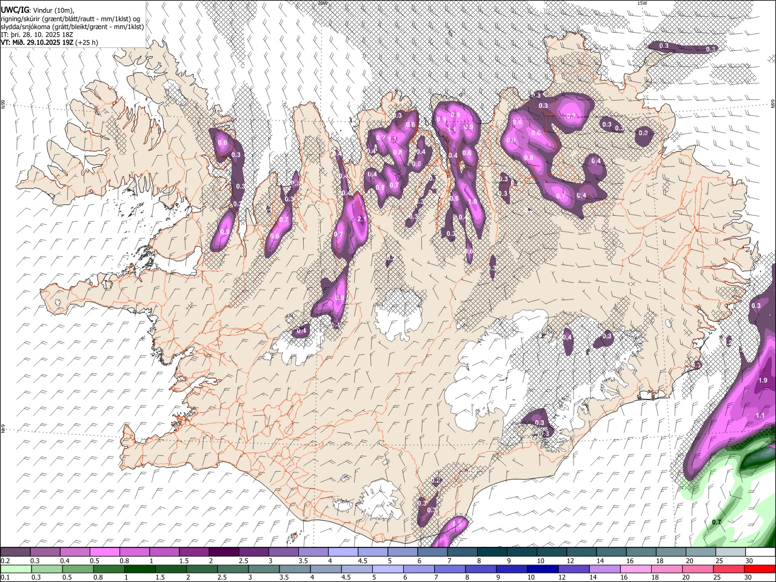Screen dimensions: 776x582
Task: Pick the light lavender 4–4.5 snow legend swatch
Action: pyautogui.click(x=343, y=552)
